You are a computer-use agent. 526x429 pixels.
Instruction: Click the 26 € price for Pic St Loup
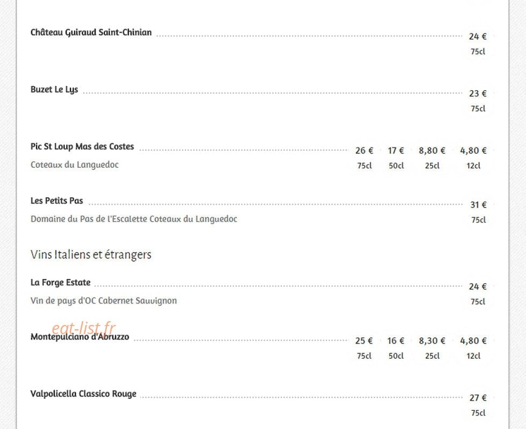pyautogui.click(x=364, y=151)
